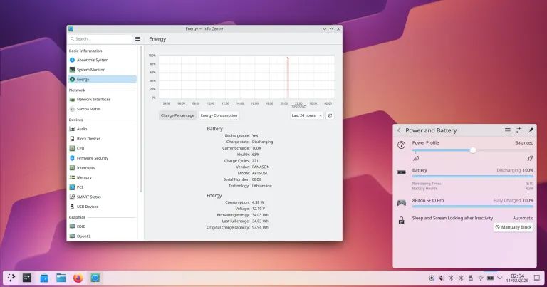
Task: Click Original charge capacity 53.94 Wh
Action: pos(260,227)
